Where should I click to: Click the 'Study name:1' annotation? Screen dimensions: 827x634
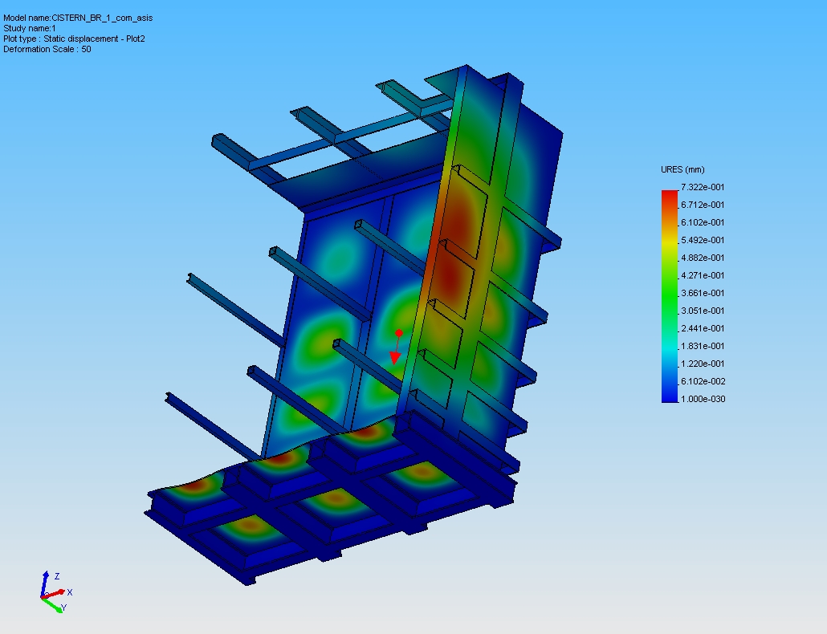(x=30, y=28)
